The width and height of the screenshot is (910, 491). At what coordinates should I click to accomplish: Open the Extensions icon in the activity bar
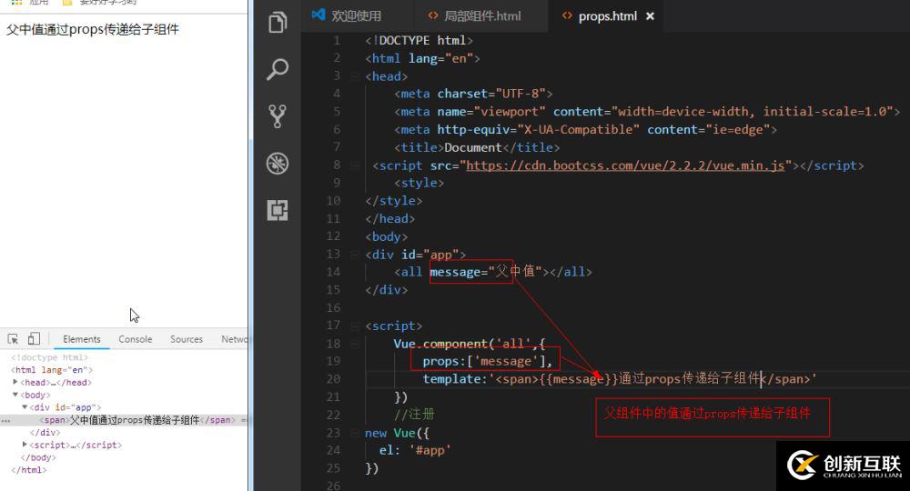click(x=278, y=210)
